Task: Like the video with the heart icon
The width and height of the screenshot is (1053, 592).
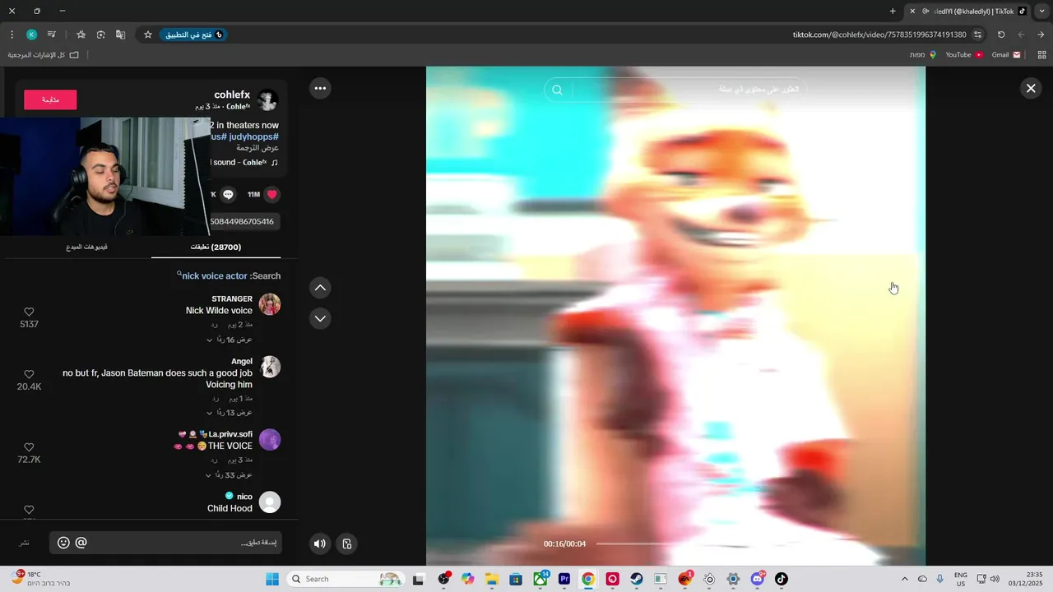Action: coord(272,195)
